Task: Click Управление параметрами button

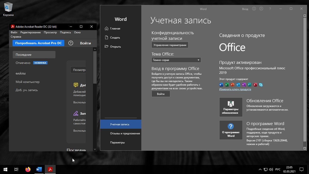Action: tap(170, 45)
